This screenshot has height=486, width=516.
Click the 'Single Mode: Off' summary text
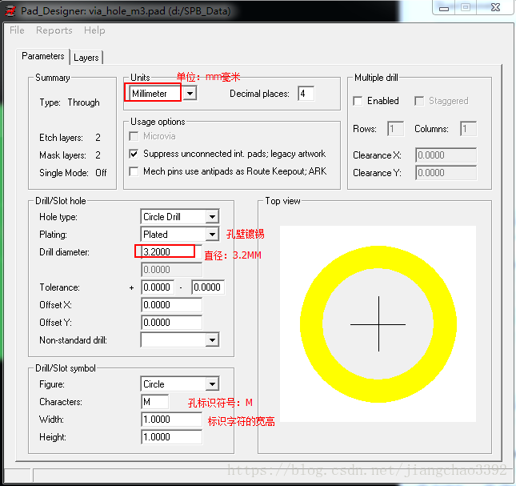pos(73,173)
